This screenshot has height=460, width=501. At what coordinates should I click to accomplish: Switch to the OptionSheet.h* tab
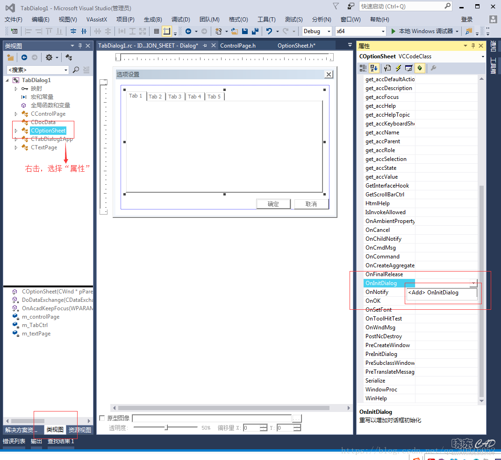pos(296,46)
